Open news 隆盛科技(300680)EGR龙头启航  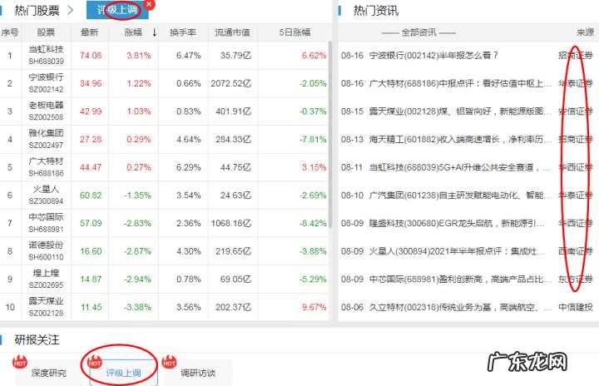(458, 223)
